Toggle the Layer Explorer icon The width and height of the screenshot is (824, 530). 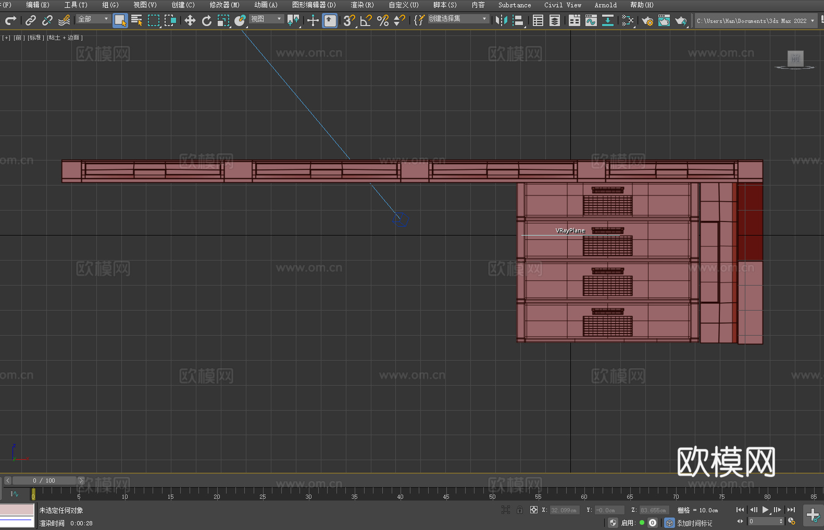[555, 20]
